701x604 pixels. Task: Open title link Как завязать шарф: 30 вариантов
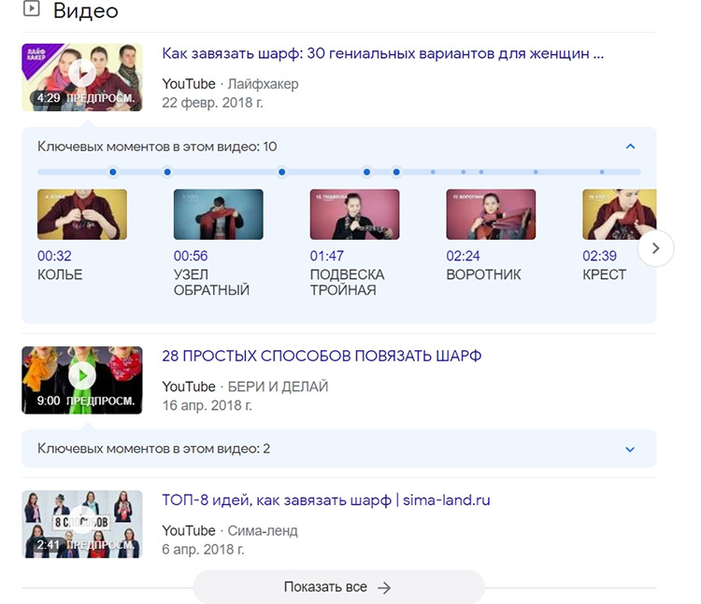point(382,54)
